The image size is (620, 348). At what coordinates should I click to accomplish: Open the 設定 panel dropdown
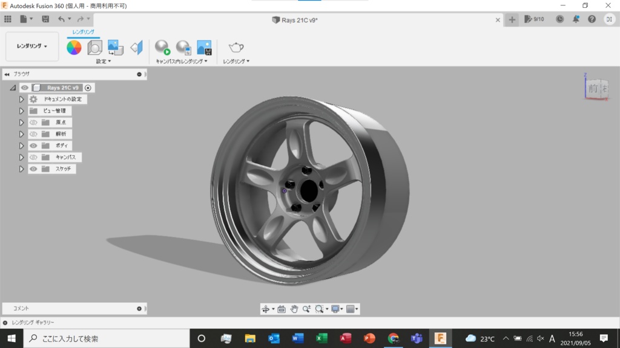[104, 61]
